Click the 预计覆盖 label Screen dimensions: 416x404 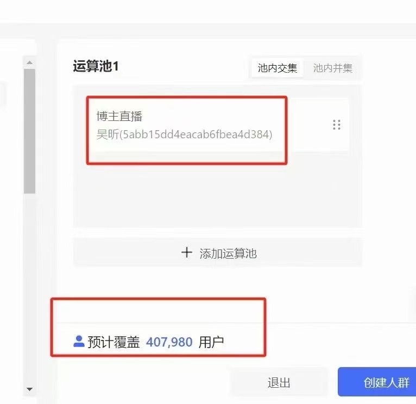(114, 342)
